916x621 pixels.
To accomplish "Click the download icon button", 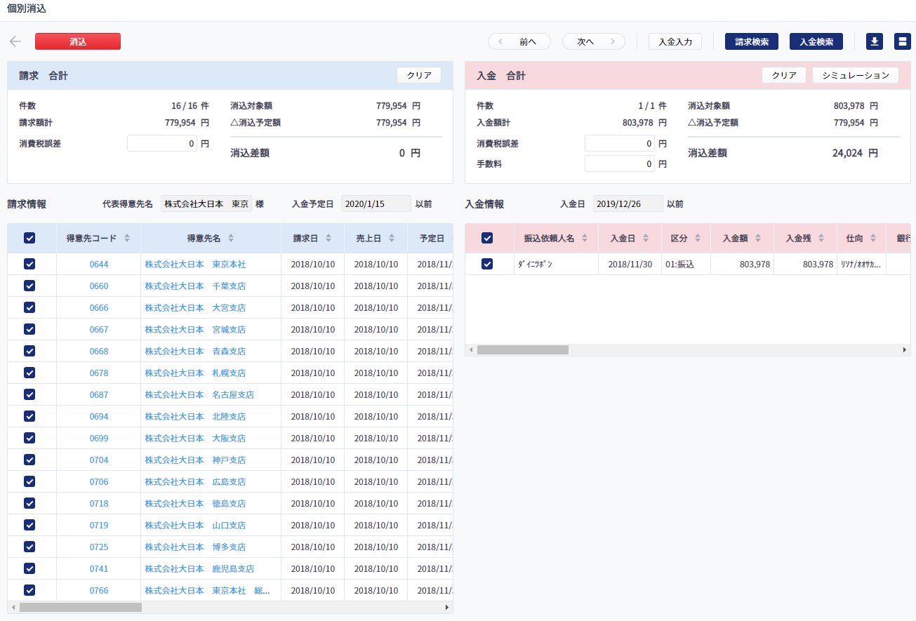I will [x=875, y=41].
